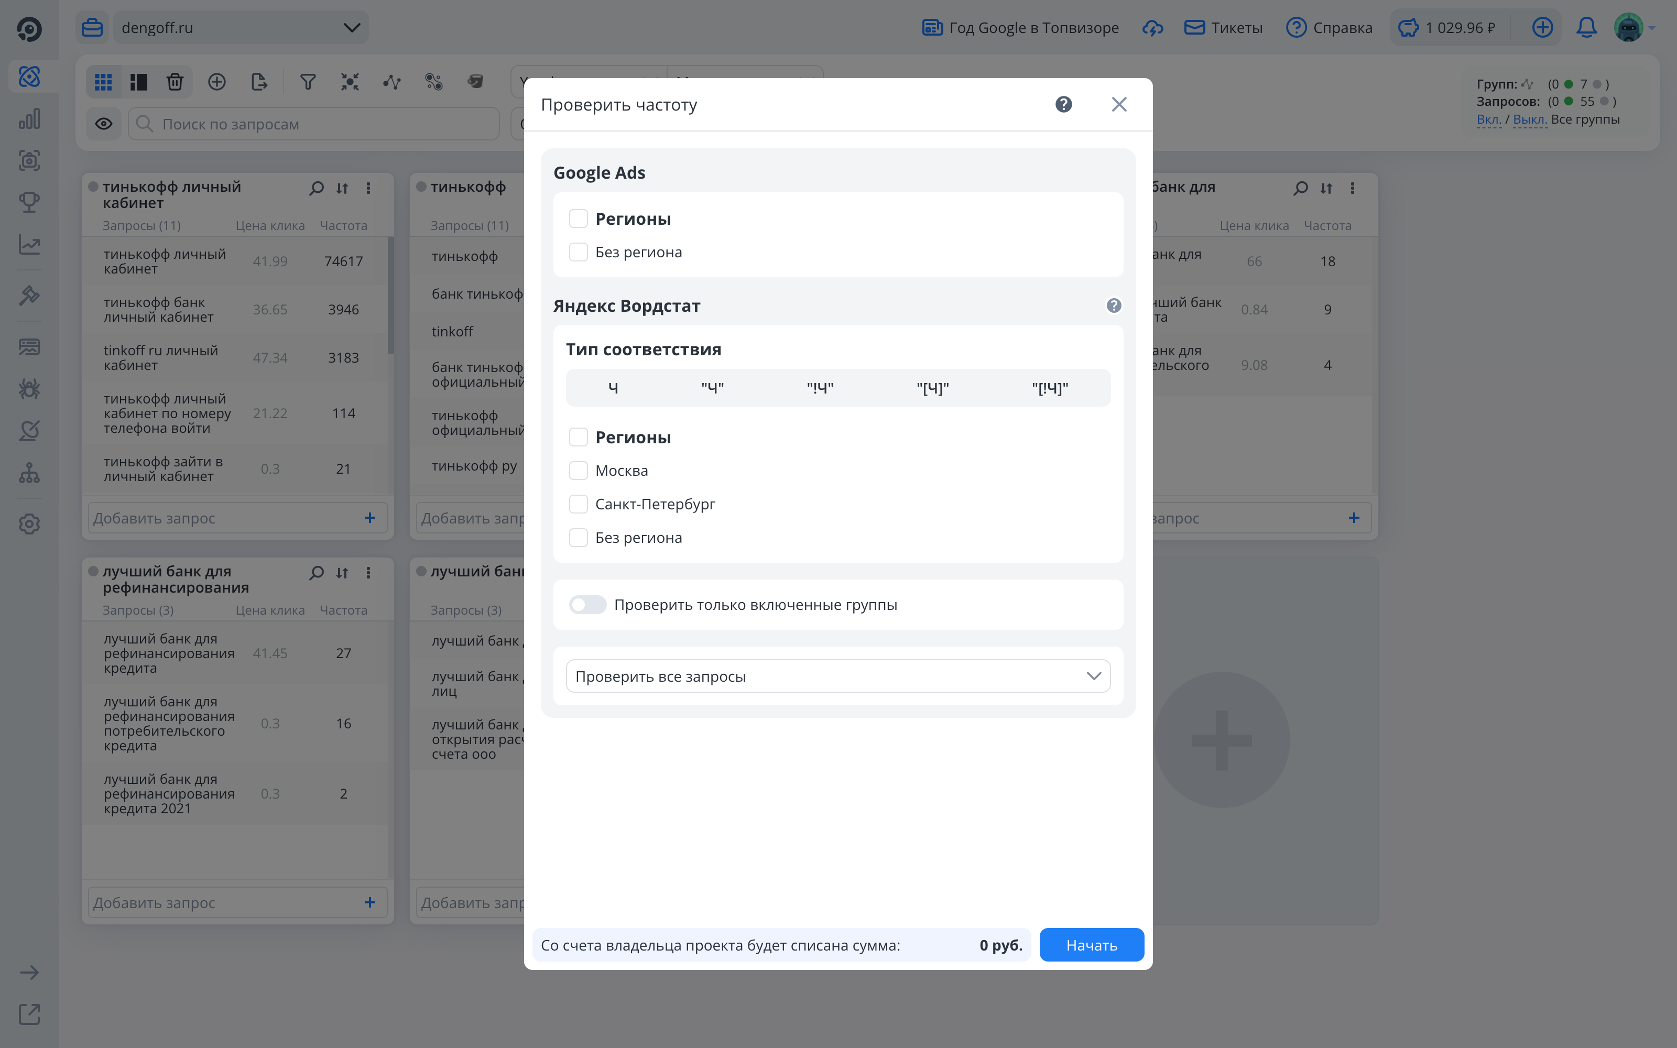Click the Начать button
The width and height of the screenshot is (1677, 1048).
click(1092, 945)
